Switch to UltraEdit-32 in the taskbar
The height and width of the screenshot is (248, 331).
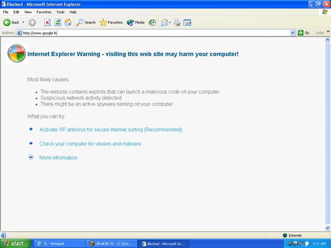pyautogui.click(x=111, y=243)
